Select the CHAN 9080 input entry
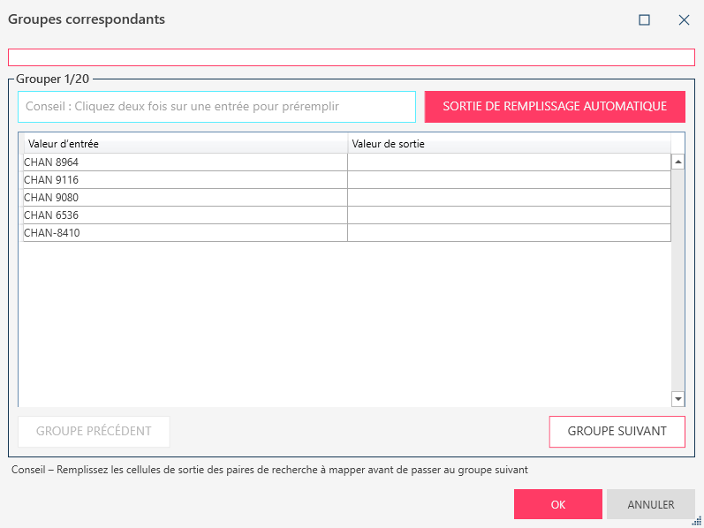The height and width of the screenshot is (528, 704). (x=185, y=198)
